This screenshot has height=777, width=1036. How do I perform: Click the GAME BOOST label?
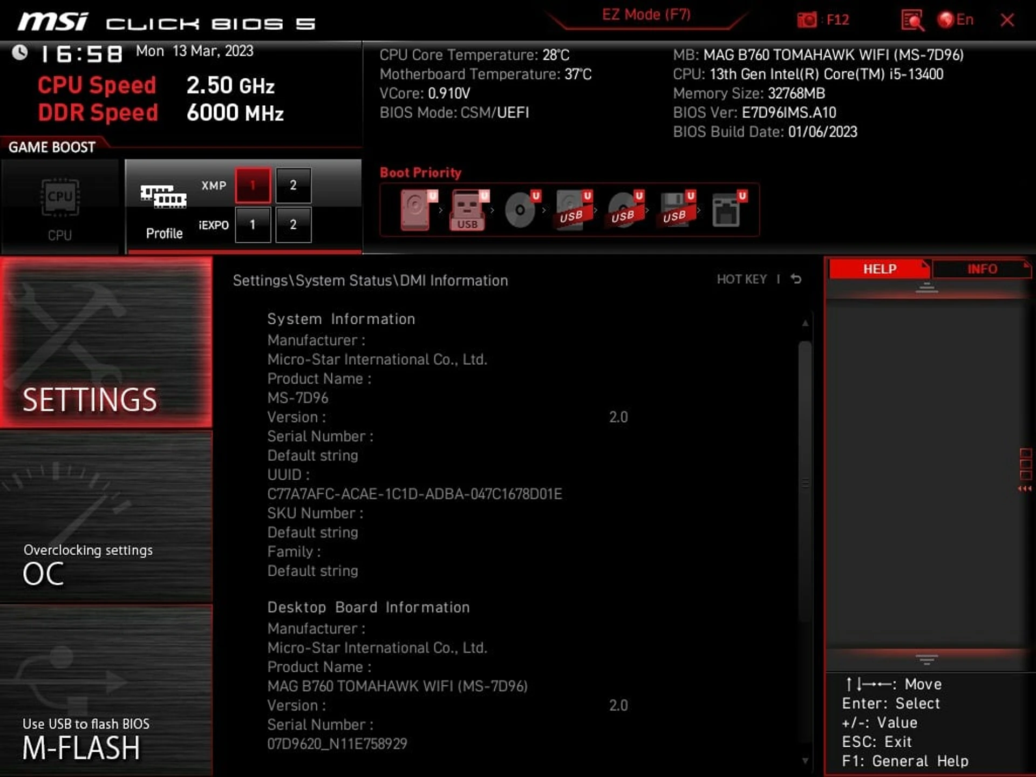pyautogui.click(x=52, y=147)
